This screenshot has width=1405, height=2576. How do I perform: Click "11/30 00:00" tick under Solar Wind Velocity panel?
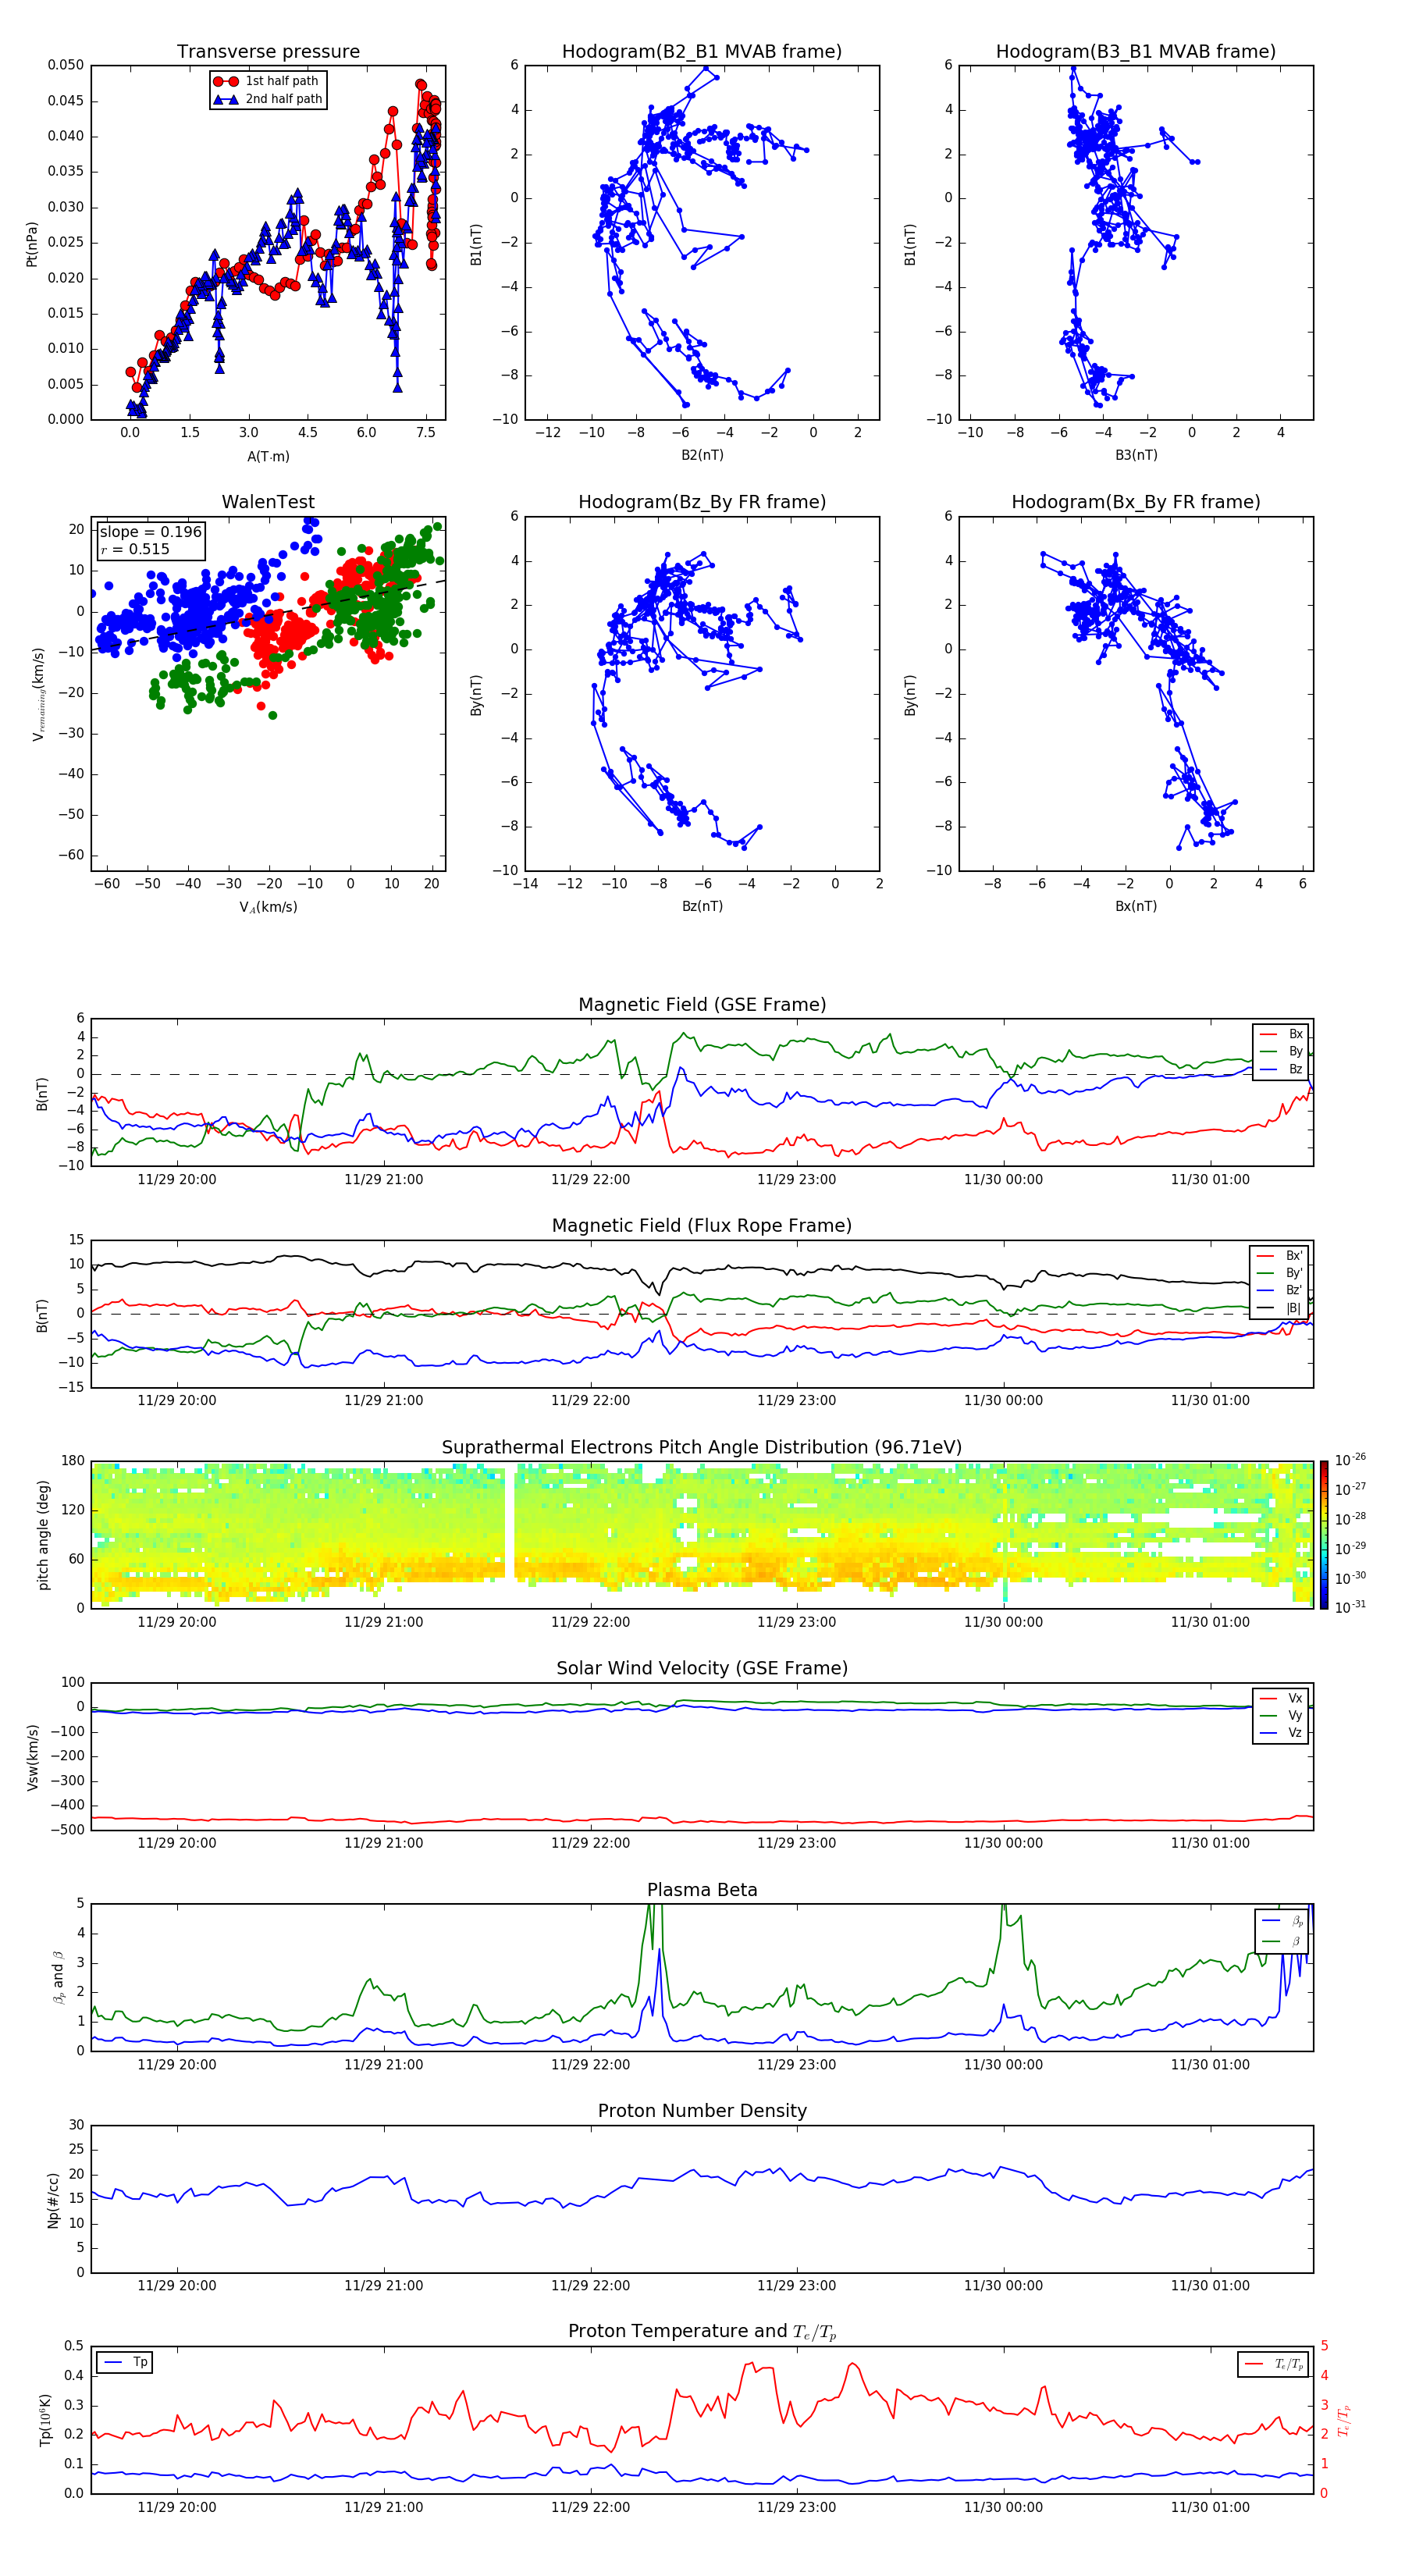tap(1003, 1843)
